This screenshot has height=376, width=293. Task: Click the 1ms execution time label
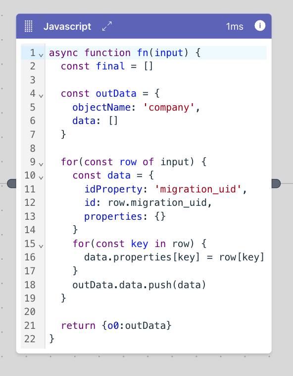click(235, 26)
